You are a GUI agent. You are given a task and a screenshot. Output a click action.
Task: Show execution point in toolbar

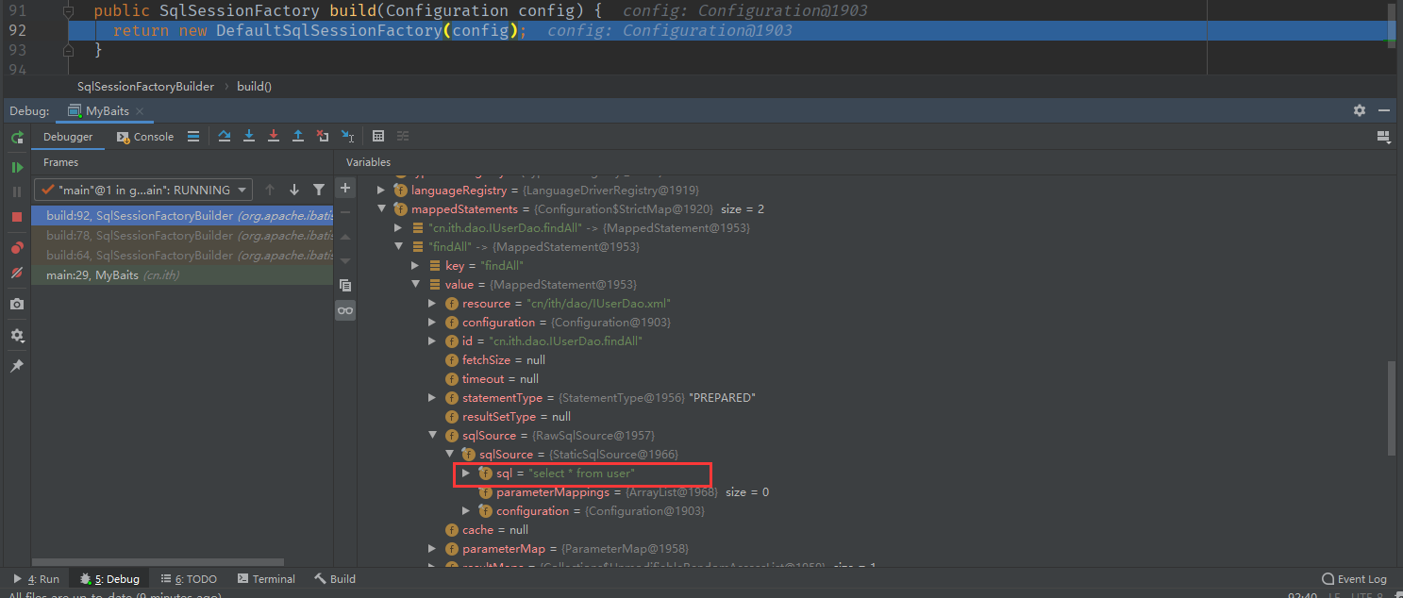[192, 137]
